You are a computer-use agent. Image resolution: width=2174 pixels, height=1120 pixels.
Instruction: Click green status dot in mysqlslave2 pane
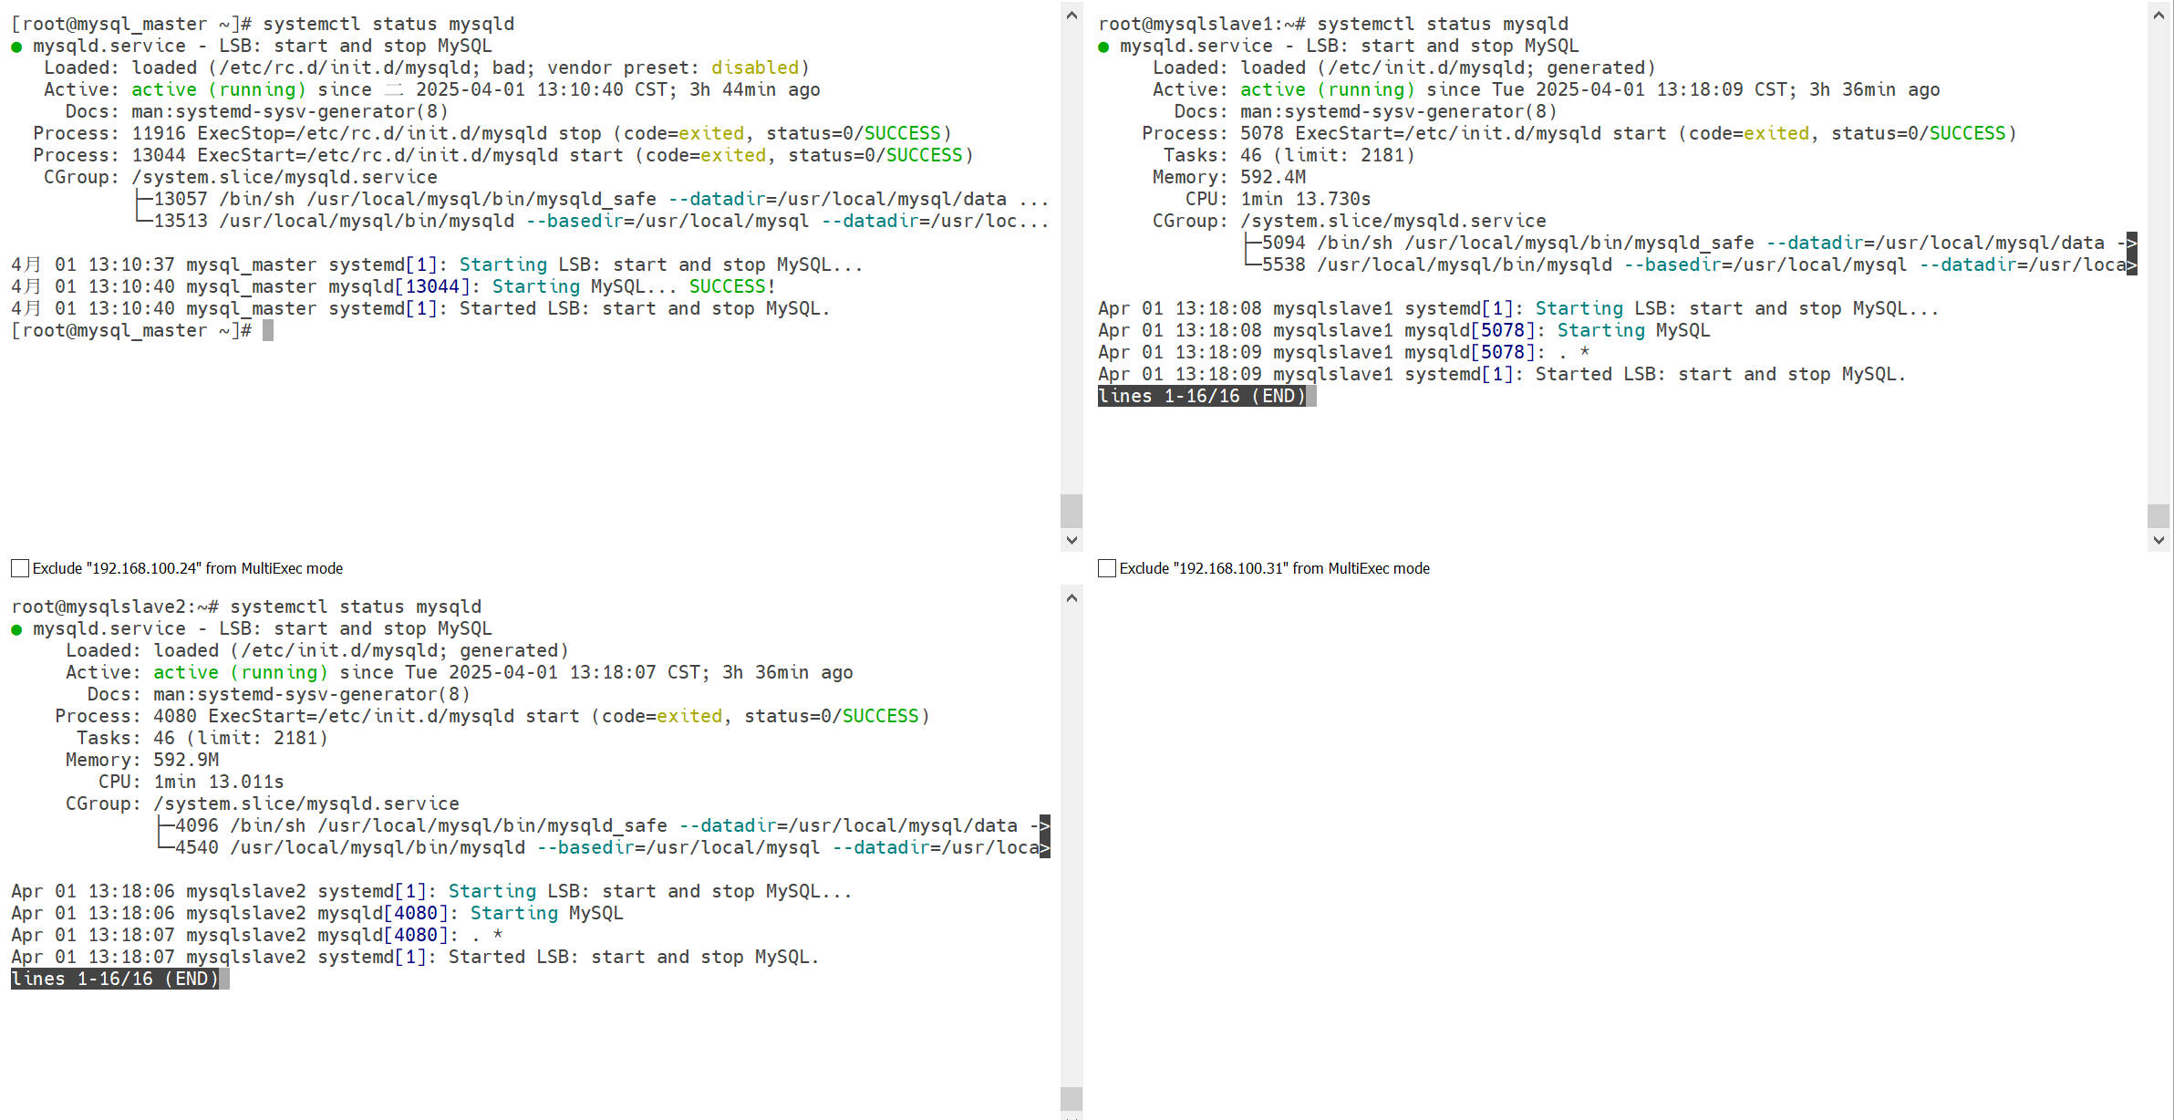pyautogui.click(x=16, y=629)
